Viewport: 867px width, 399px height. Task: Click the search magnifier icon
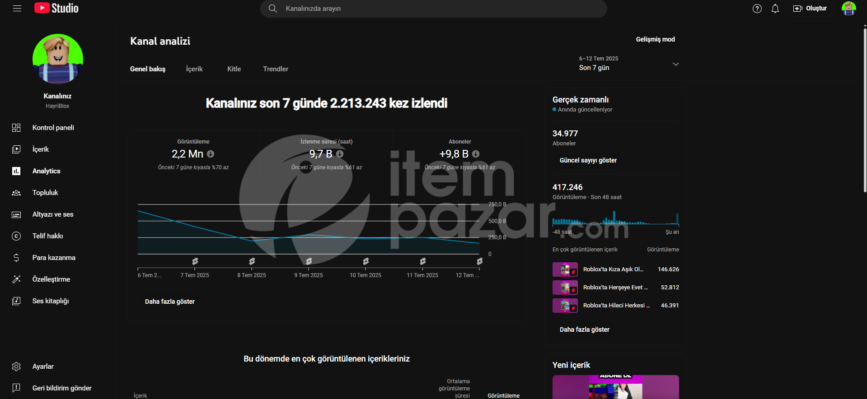point(272,9)
